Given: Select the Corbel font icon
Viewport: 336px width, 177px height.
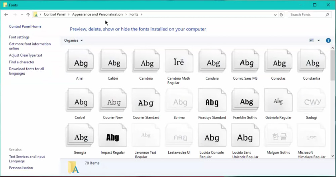Looking at the screenshot, I should 80,100.
